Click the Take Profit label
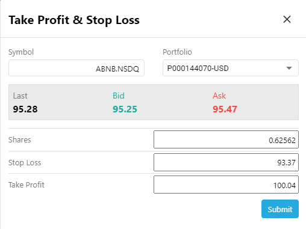 click(x=27, y=185)
